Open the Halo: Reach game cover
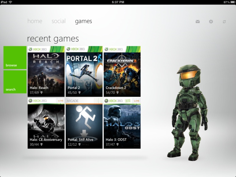 (46, 71)
